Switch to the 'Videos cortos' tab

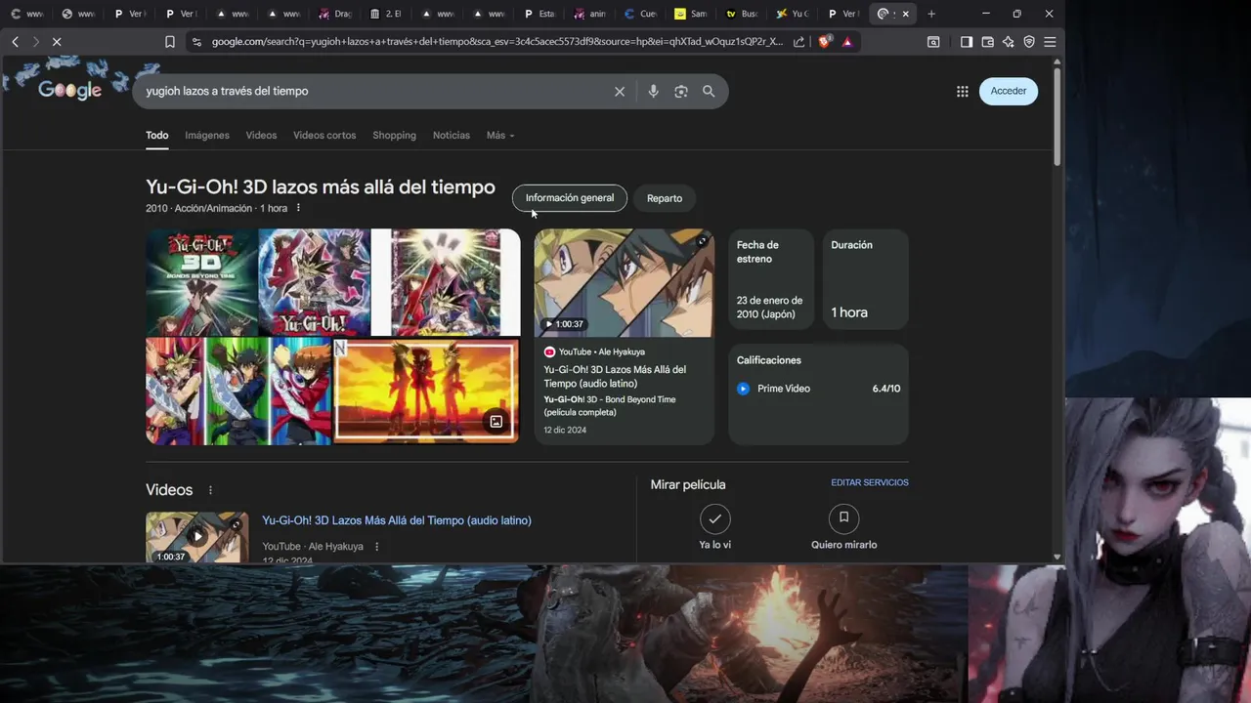324,135
